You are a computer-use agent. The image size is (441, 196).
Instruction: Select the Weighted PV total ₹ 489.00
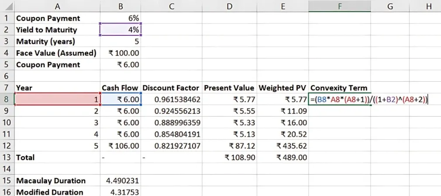tap(283, 157)
